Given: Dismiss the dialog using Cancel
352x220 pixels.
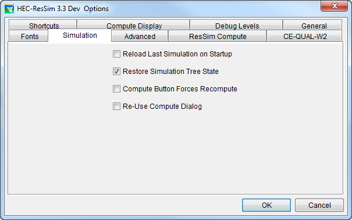Looking at the screenshot, I should coord(319,205).
